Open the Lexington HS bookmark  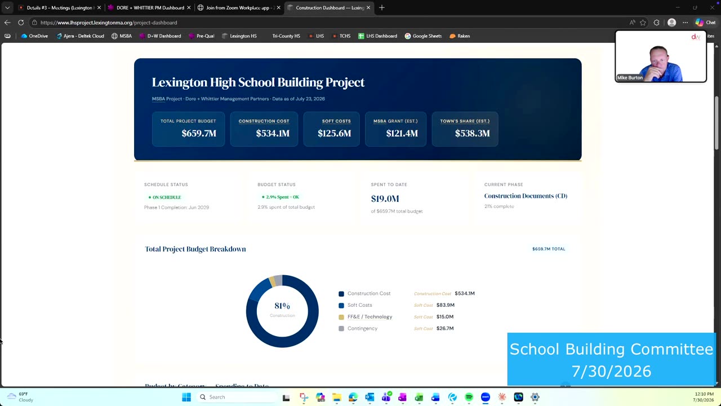tap(239, 36)
